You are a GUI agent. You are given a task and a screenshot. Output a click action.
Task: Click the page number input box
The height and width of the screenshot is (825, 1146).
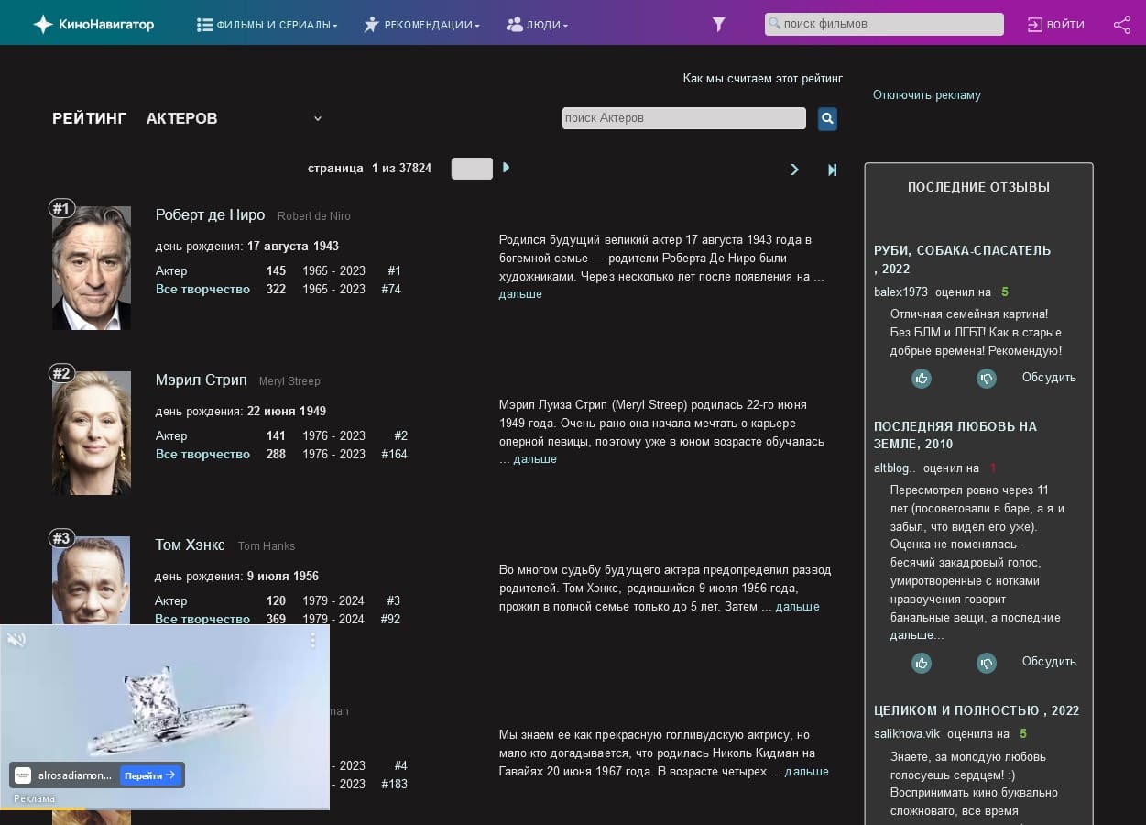(472, 169)
